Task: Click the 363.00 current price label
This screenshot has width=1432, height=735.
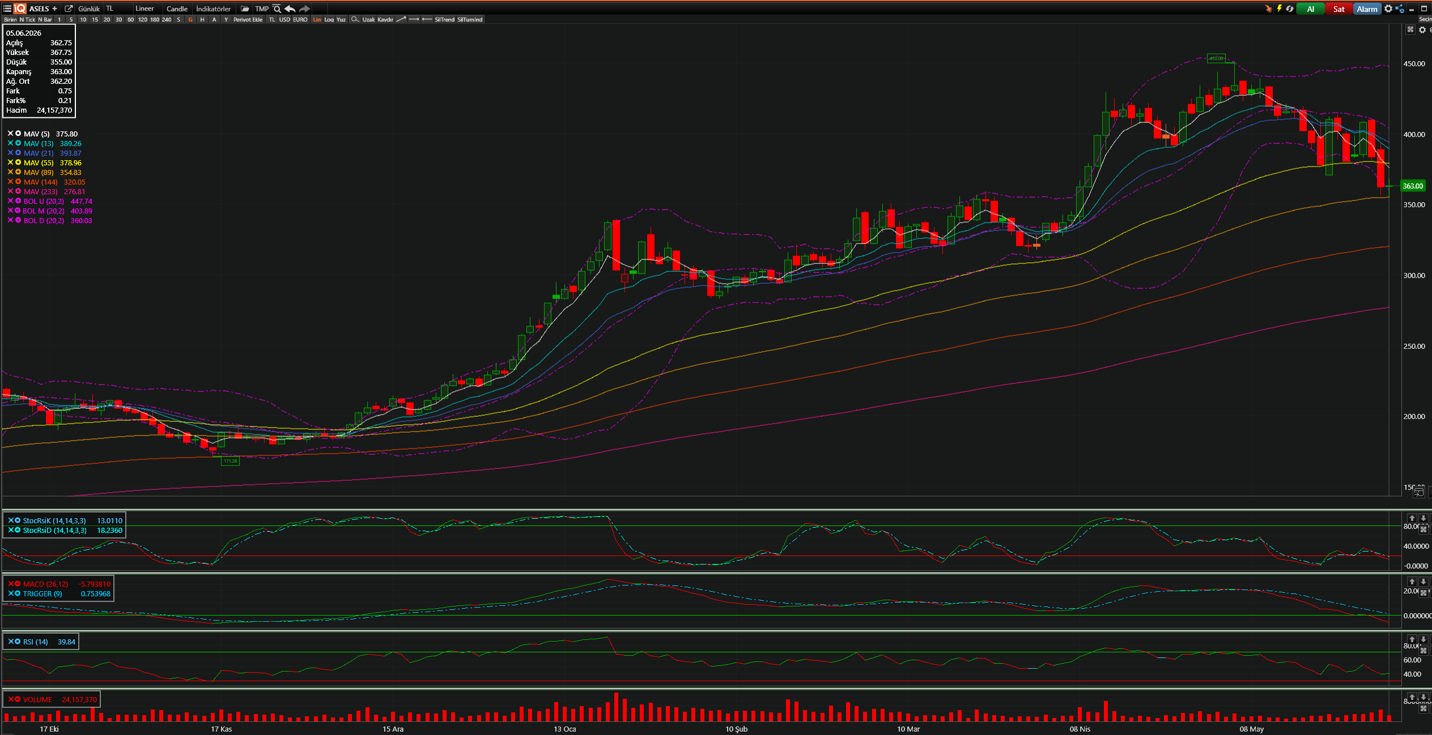Action: [x=1413, y=186]
